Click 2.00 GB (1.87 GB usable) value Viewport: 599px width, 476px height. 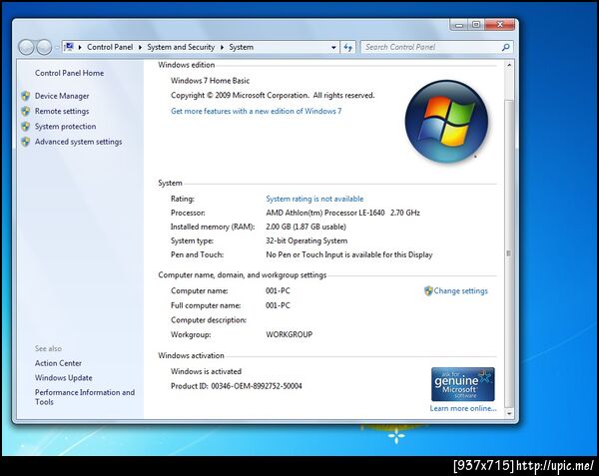click(x=305, y=227)
